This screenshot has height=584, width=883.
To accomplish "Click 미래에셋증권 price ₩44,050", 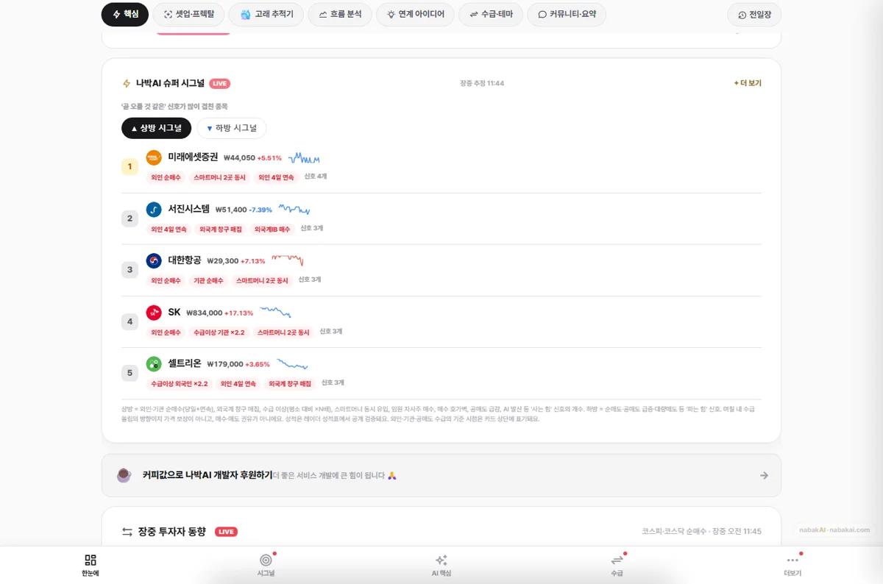I will (x=239, y=158).
